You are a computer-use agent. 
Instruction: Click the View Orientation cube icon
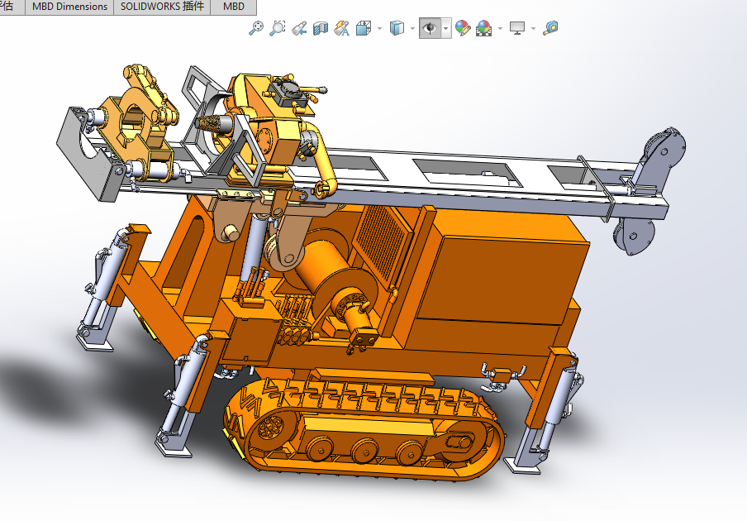(x=364, y=28)
